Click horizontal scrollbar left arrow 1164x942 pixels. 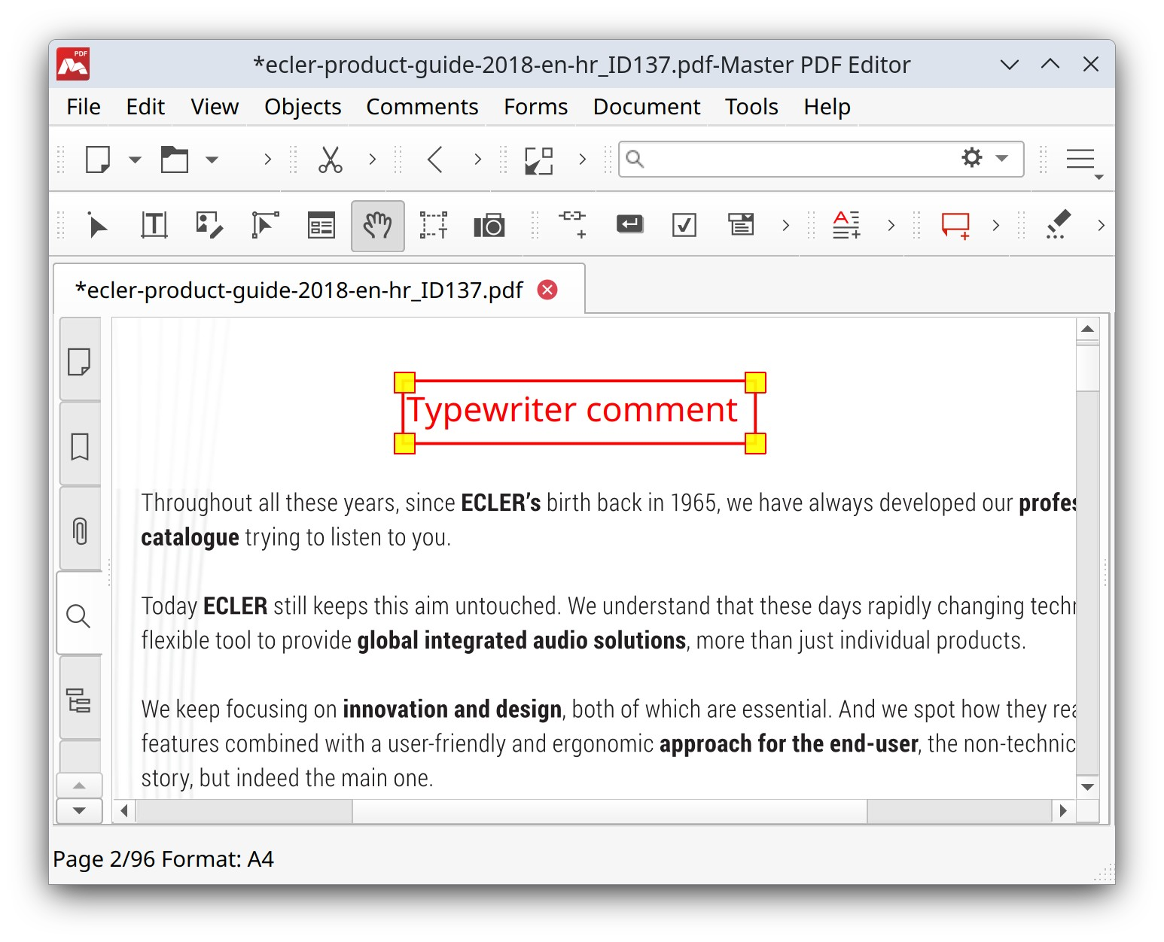click(124, 811)
